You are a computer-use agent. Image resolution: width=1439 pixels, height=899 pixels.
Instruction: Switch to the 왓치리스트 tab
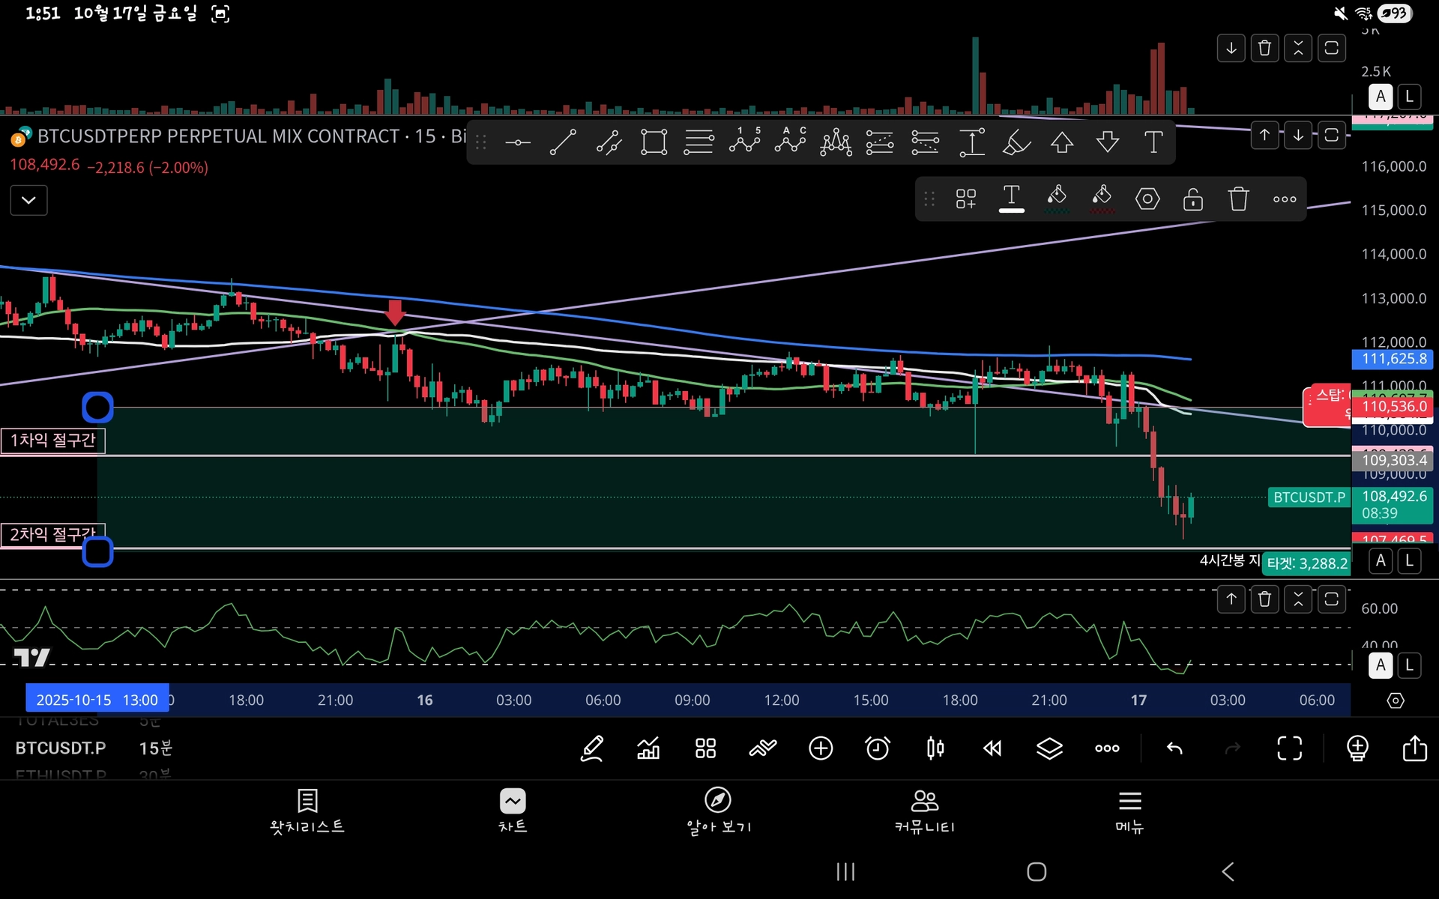pyautogui.click(x=307, y=811)
